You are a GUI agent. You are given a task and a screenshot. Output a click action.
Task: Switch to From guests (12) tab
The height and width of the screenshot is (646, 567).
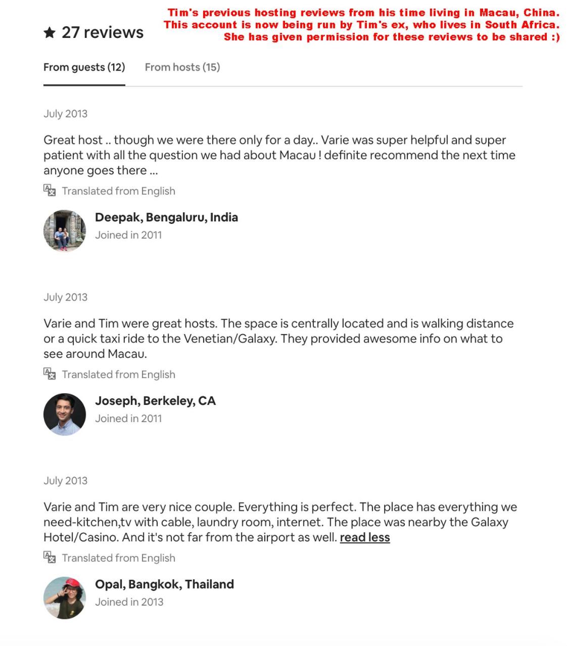click(84, 67)
